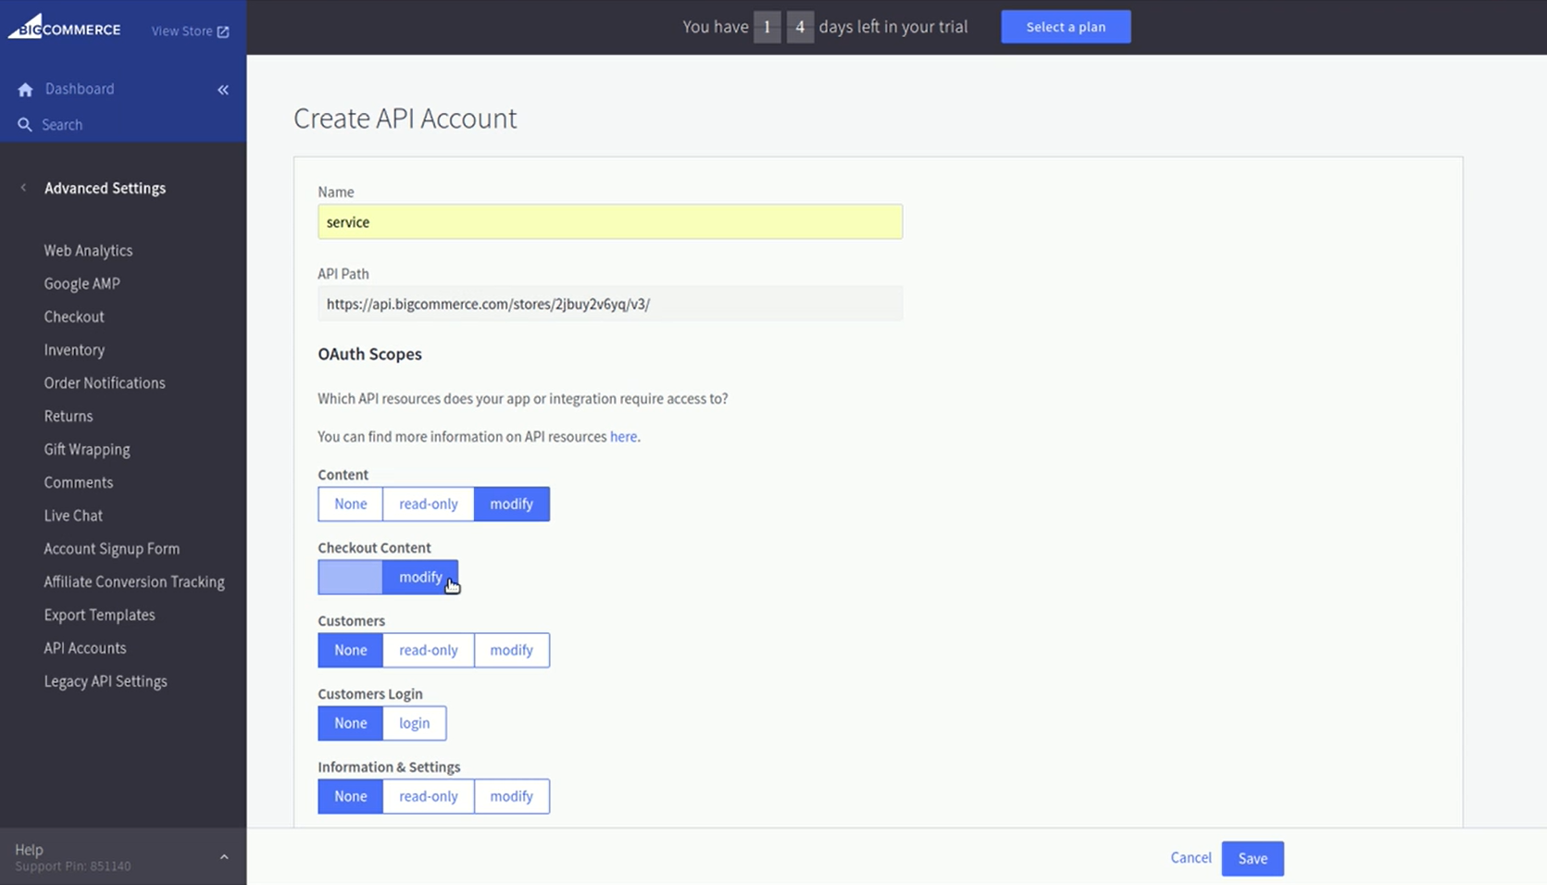1547x885 pixels.
Task: Go back using the Advanced Settings arrow
Action: (x=24, y=188)
